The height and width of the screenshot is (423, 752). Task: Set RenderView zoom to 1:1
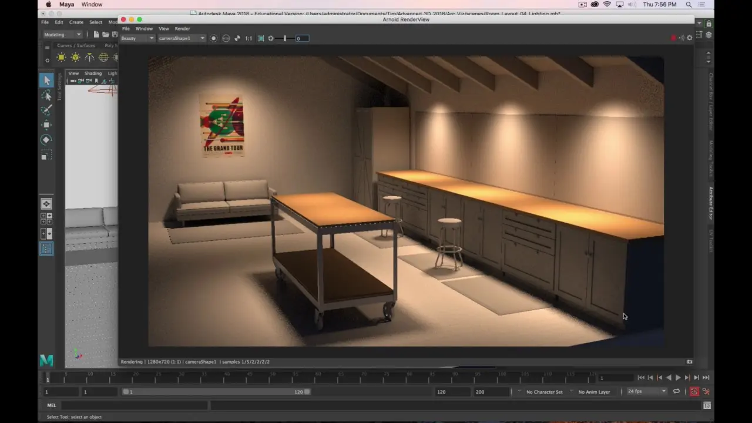tap(249, 38)
